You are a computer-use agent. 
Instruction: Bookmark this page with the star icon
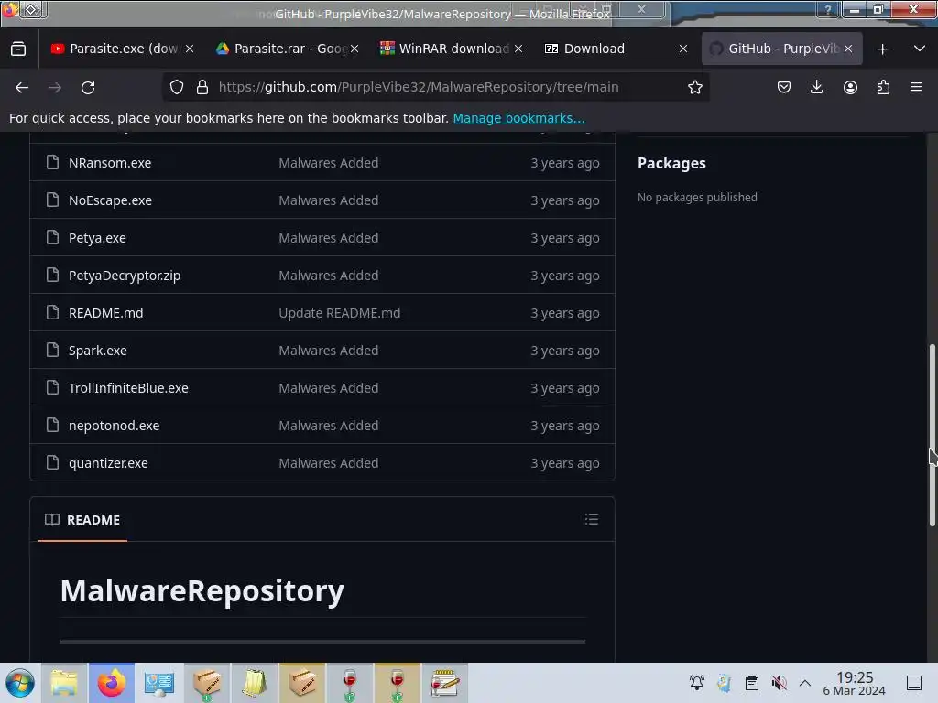tap(694, 87)
